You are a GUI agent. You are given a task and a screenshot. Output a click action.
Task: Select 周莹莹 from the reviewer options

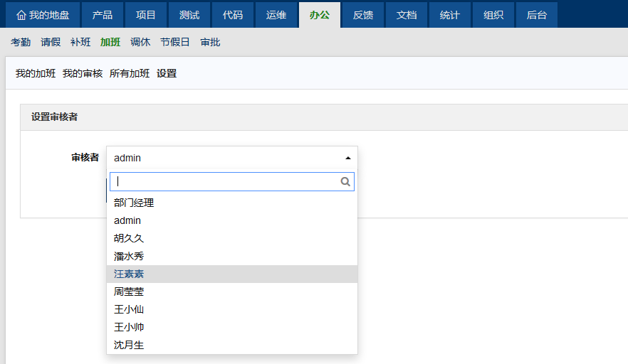pos(129,291)
